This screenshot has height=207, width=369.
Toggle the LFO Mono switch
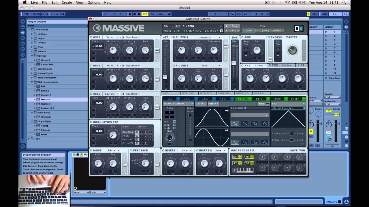[x=267, y=103]
